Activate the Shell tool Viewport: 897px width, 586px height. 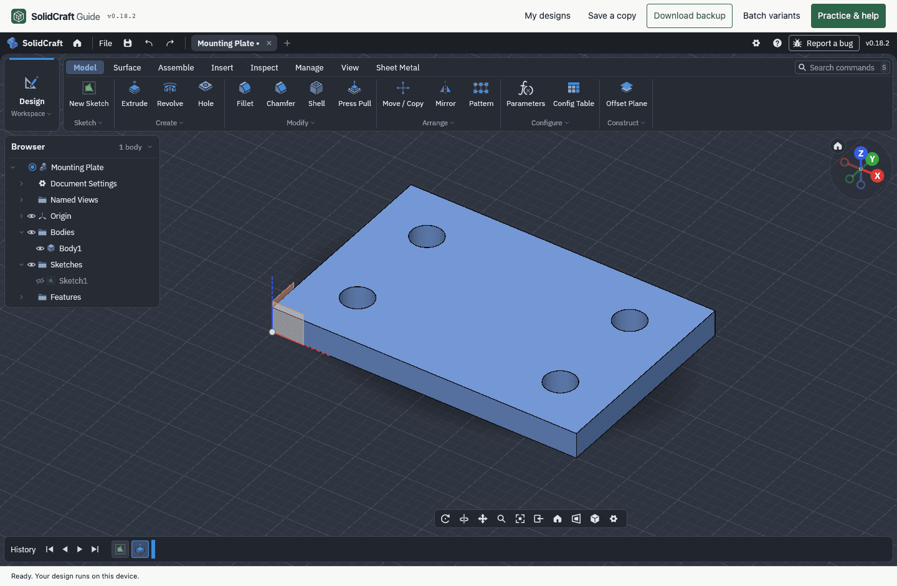coord(316,95)
